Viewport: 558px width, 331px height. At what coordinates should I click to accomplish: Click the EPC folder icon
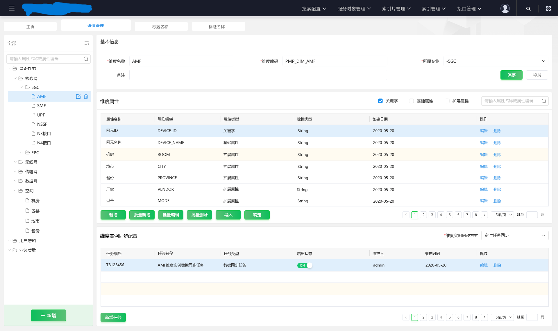(x=28, y=152)
